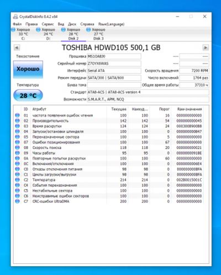Click status icon of attribute C5
221x275 pixels.
(x=17, y=191)
